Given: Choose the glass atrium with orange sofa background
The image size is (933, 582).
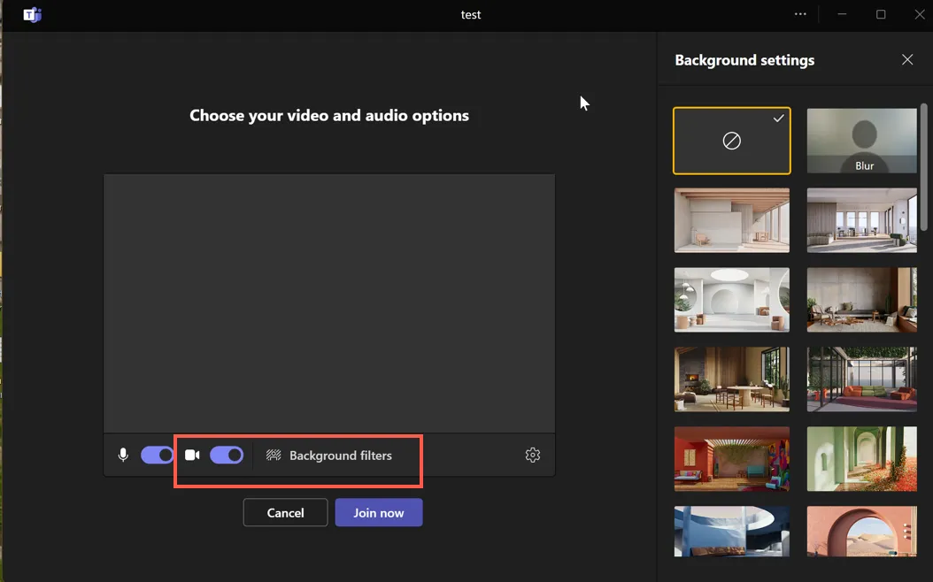Looking at the screenshot, I should click(x=861, y=379).
